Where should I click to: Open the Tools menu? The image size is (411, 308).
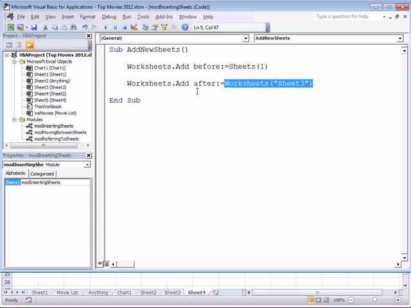pyautogui.click(x=143, y=17)
